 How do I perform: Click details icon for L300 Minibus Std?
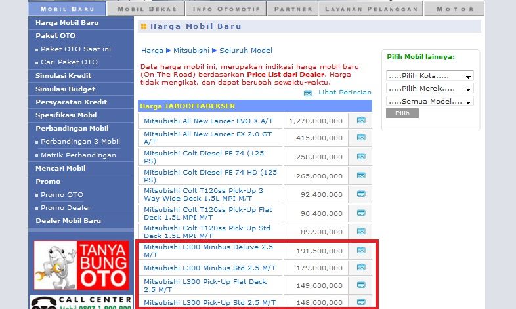click(x=361, y=268)
